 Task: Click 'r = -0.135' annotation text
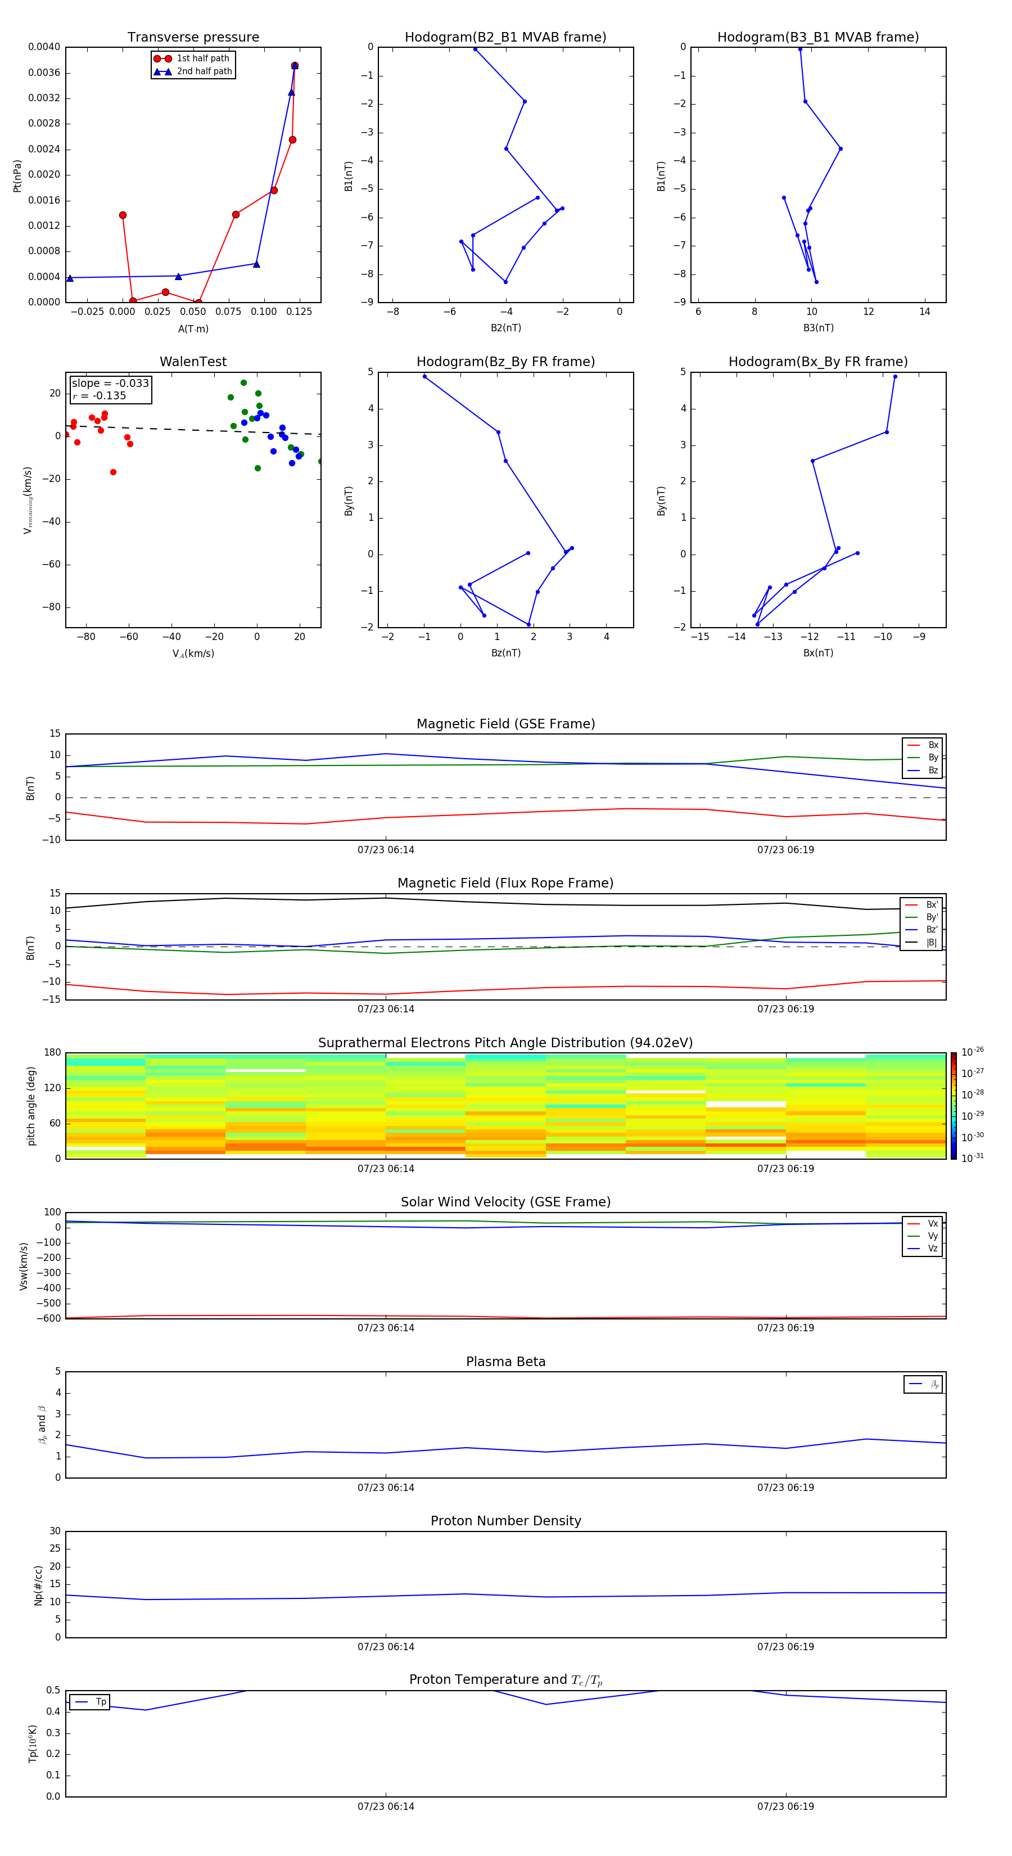click(x=100, y=395)
